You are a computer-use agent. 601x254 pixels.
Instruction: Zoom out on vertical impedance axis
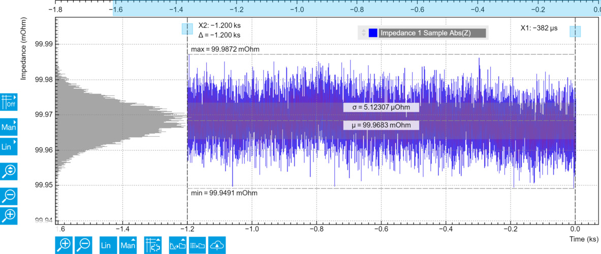click(x=9, y=196)
